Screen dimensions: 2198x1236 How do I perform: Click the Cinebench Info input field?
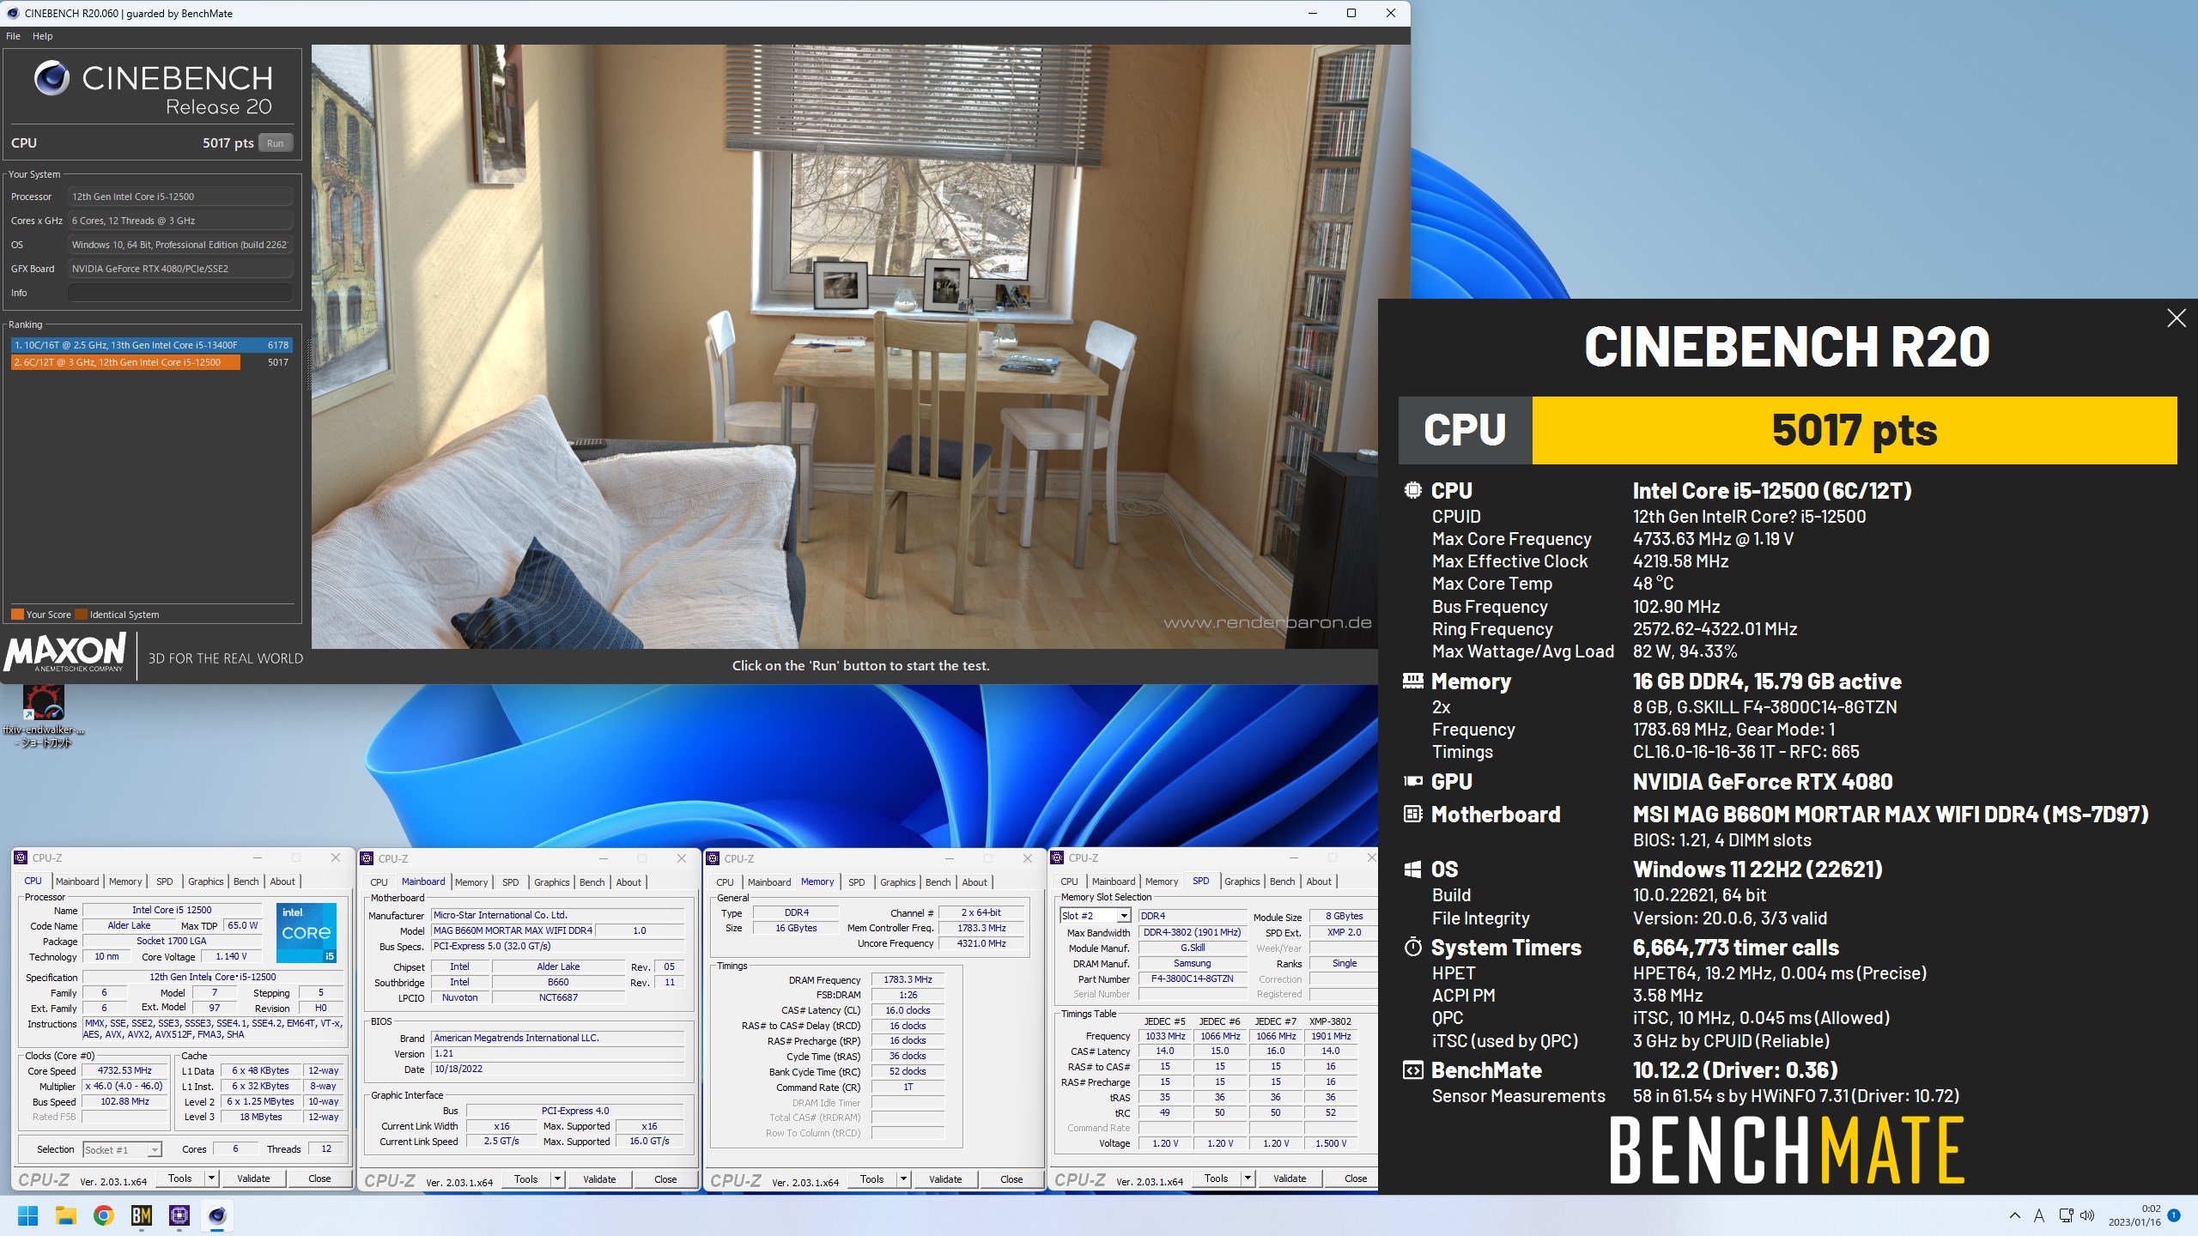(x=180, y=293)
